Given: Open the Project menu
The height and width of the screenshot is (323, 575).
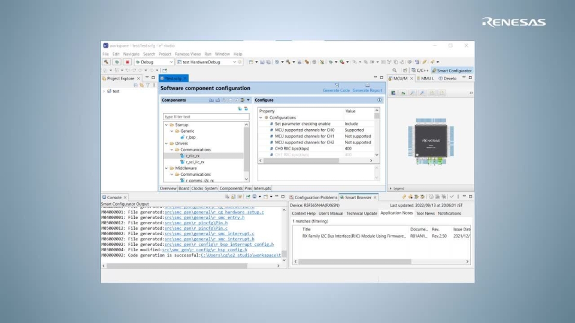Looking at the screenshot, I should (165, 54).
